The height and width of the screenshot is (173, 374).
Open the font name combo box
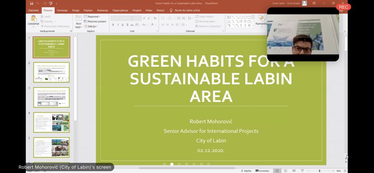(121, 18)
